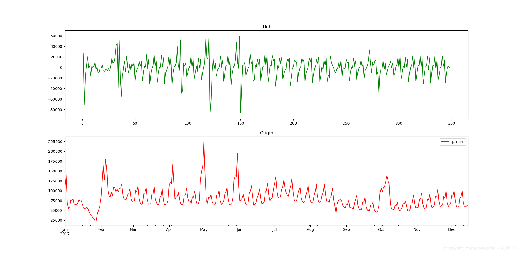Click the Nov month label
Viewport: 520px width, 253px height.
(417, 229)
